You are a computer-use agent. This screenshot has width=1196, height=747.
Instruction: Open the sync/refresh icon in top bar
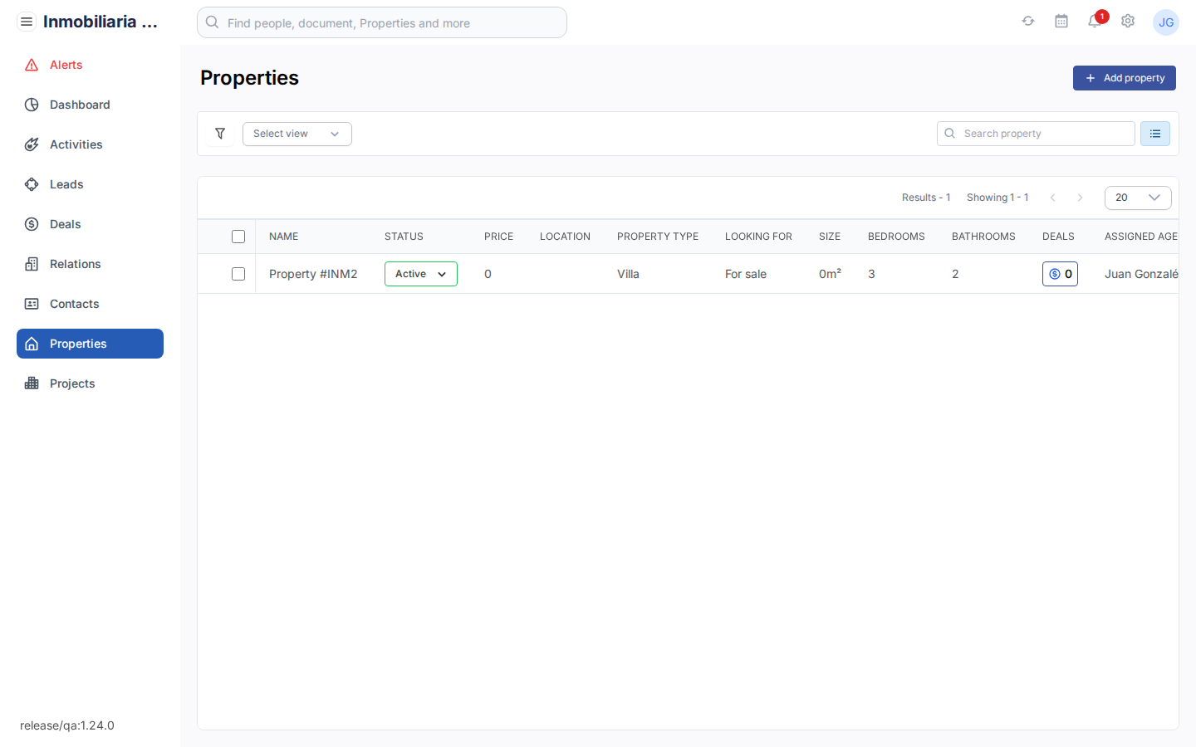[1028, 21]
